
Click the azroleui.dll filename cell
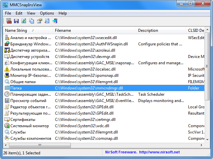pos(85,50)
